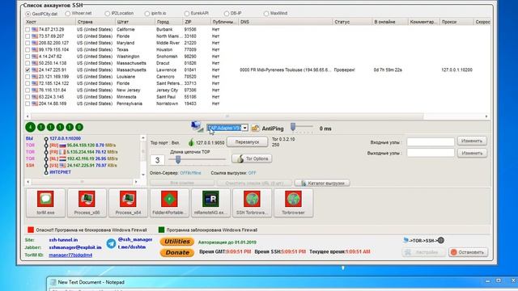The image size is (518, 291).
Task: Sort by the Страна column header
Action: point(95,22)
